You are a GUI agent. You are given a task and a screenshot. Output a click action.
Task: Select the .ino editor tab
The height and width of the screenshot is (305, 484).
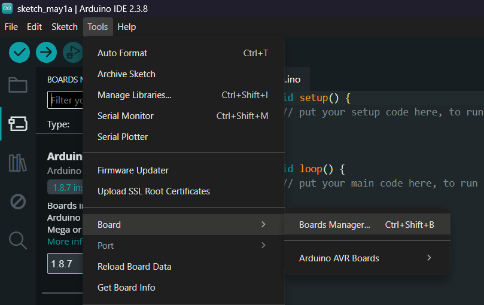(296, 80)
